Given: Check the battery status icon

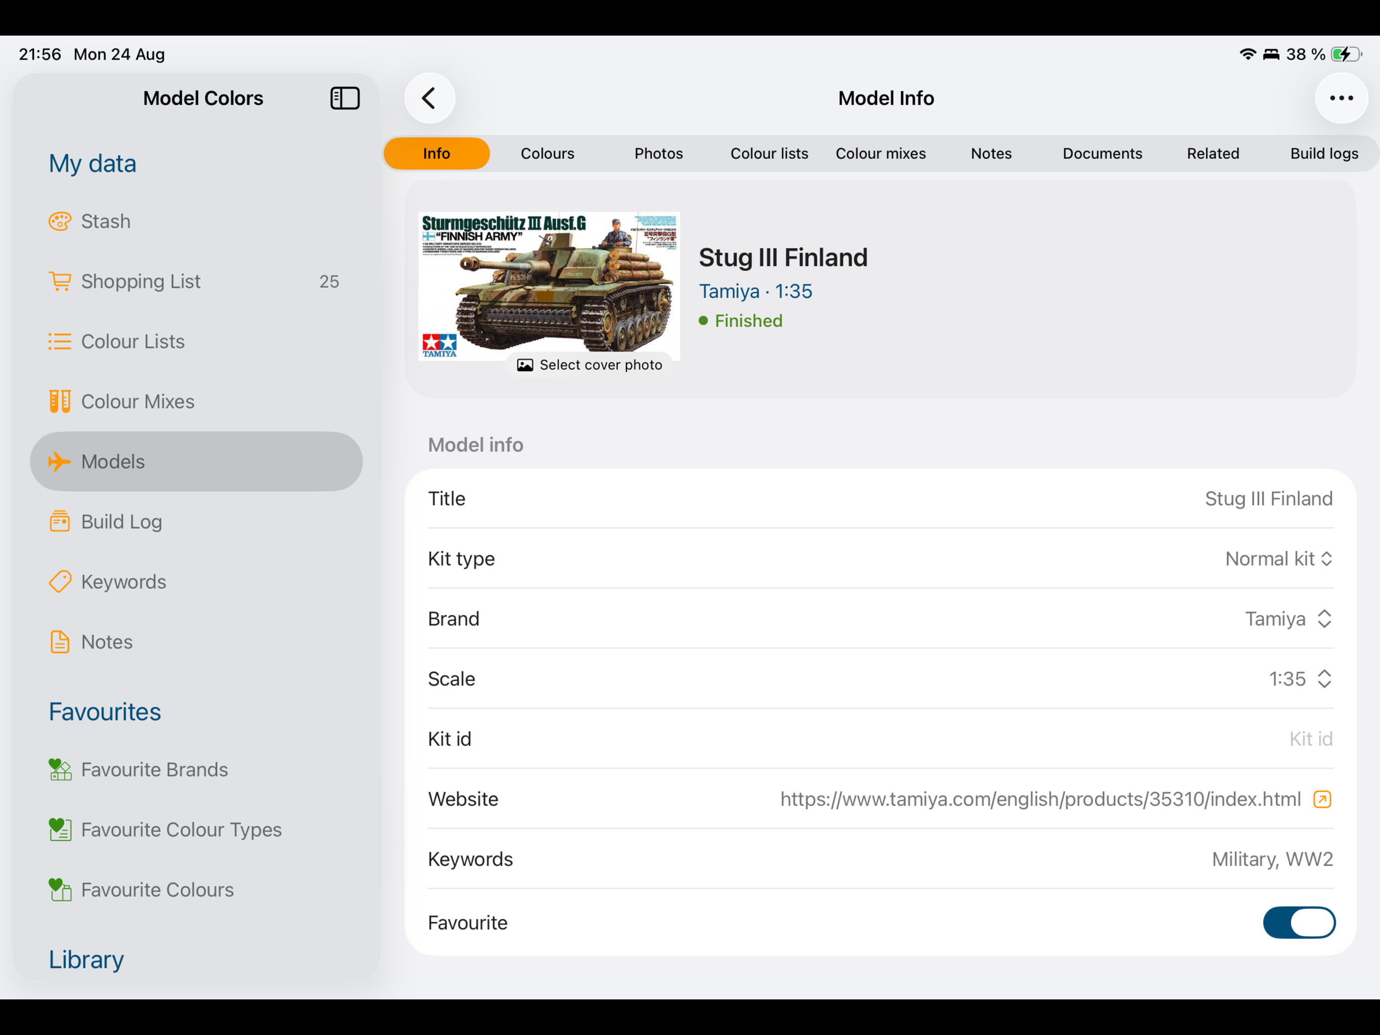Looking at the screenshot, I should click(1346, 54).
